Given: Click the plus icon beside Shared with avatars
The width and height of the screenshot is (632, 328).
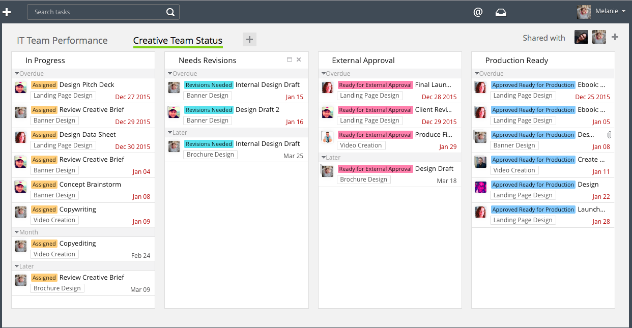Looking at the screenshot, I should pyautogui.click(x=615, y=37).
